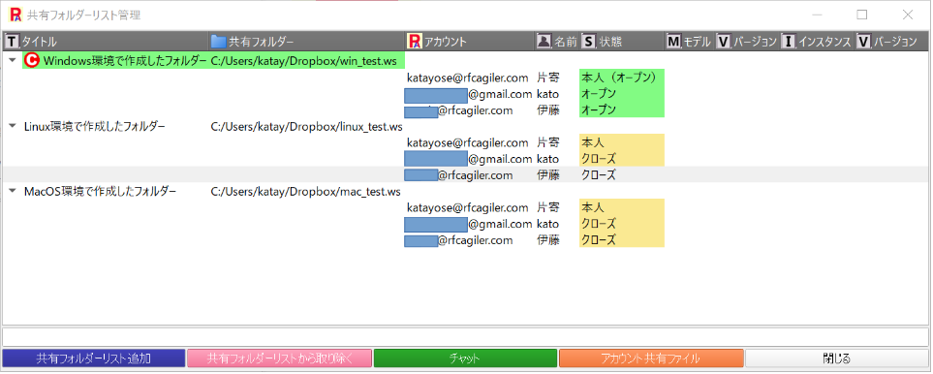Screen dimensions: 933x374
Task: Click 伊藤 name under Windows folder
Action: point(548,110)
